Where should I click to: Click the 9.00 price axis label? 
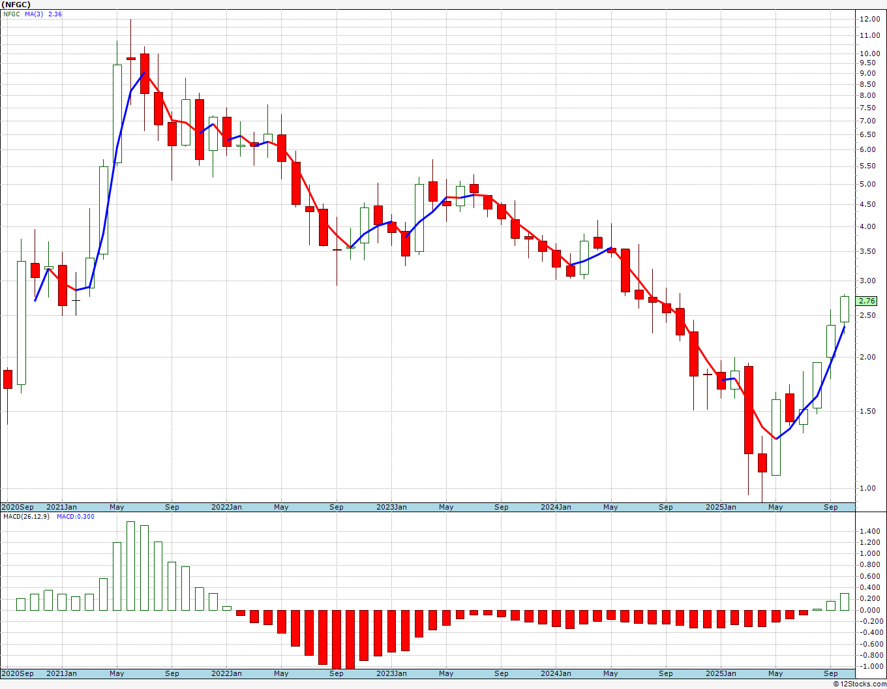tap(867, 73)
